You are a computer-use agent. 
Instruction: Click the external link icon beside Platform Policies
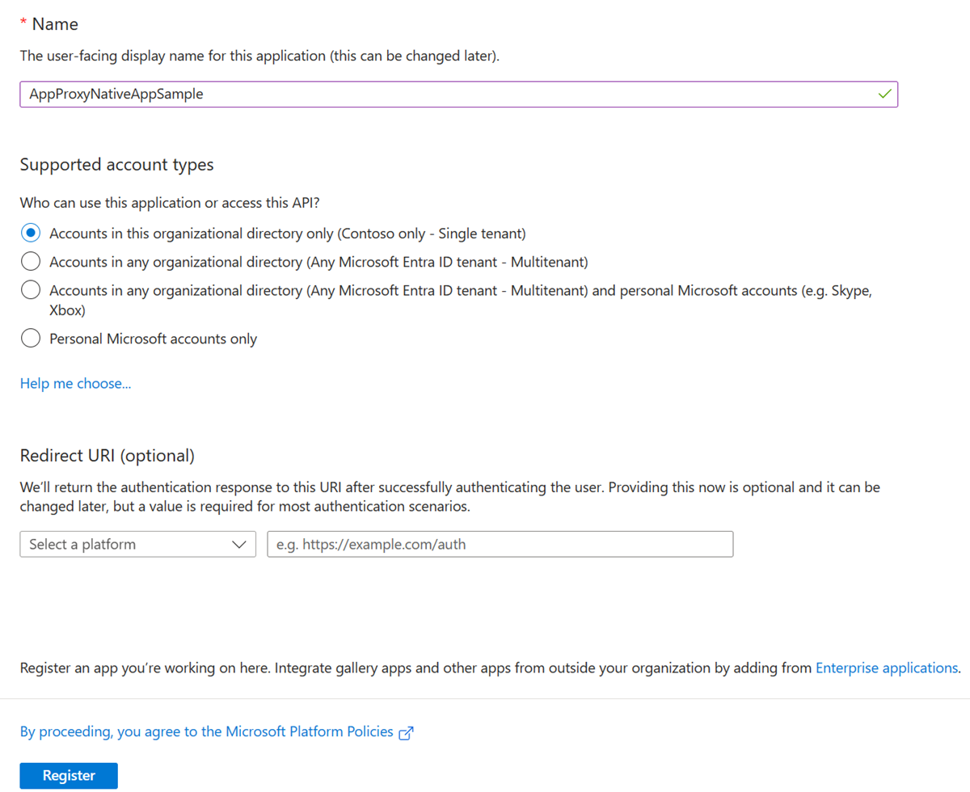(407, 733)
